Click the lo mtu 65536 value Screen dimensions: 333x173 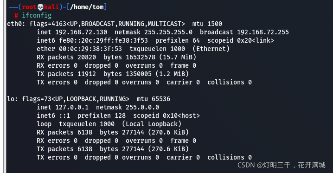tap(161, 99)
